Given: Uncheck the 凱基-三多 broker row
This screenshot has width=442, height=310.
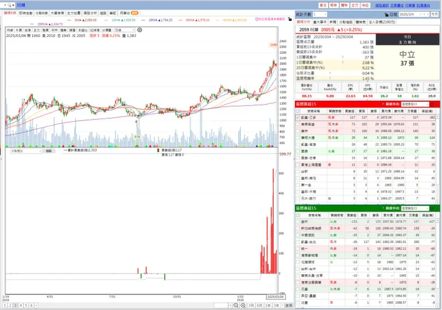Looking at the screenshot, I should pos(297,118).
